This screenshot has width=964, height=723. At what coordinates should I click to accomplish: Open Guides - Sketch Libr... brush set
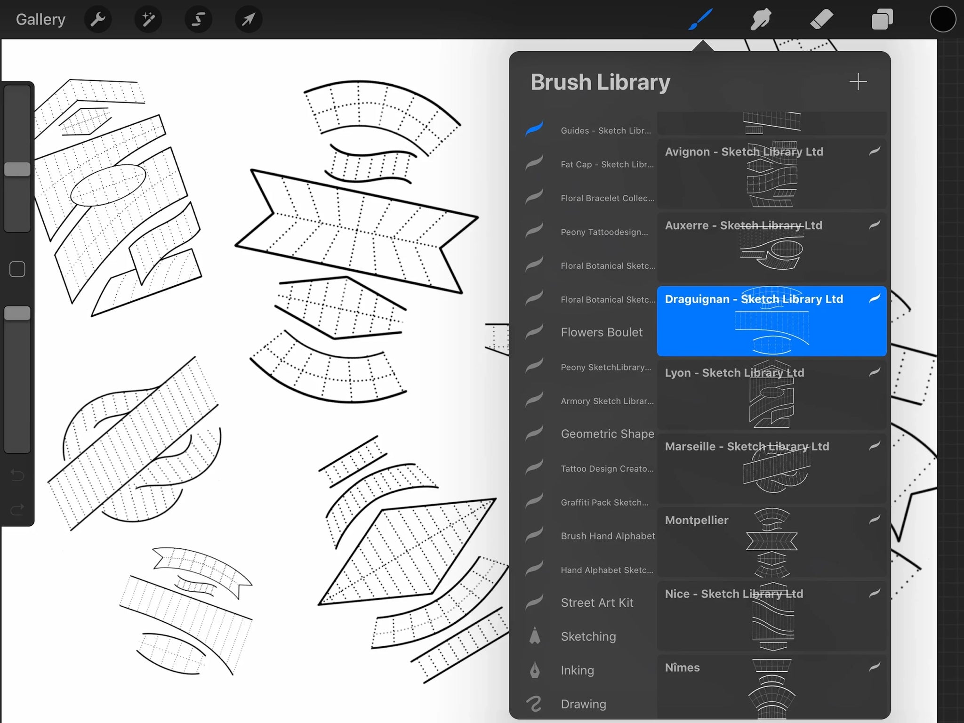pos(589,130)
